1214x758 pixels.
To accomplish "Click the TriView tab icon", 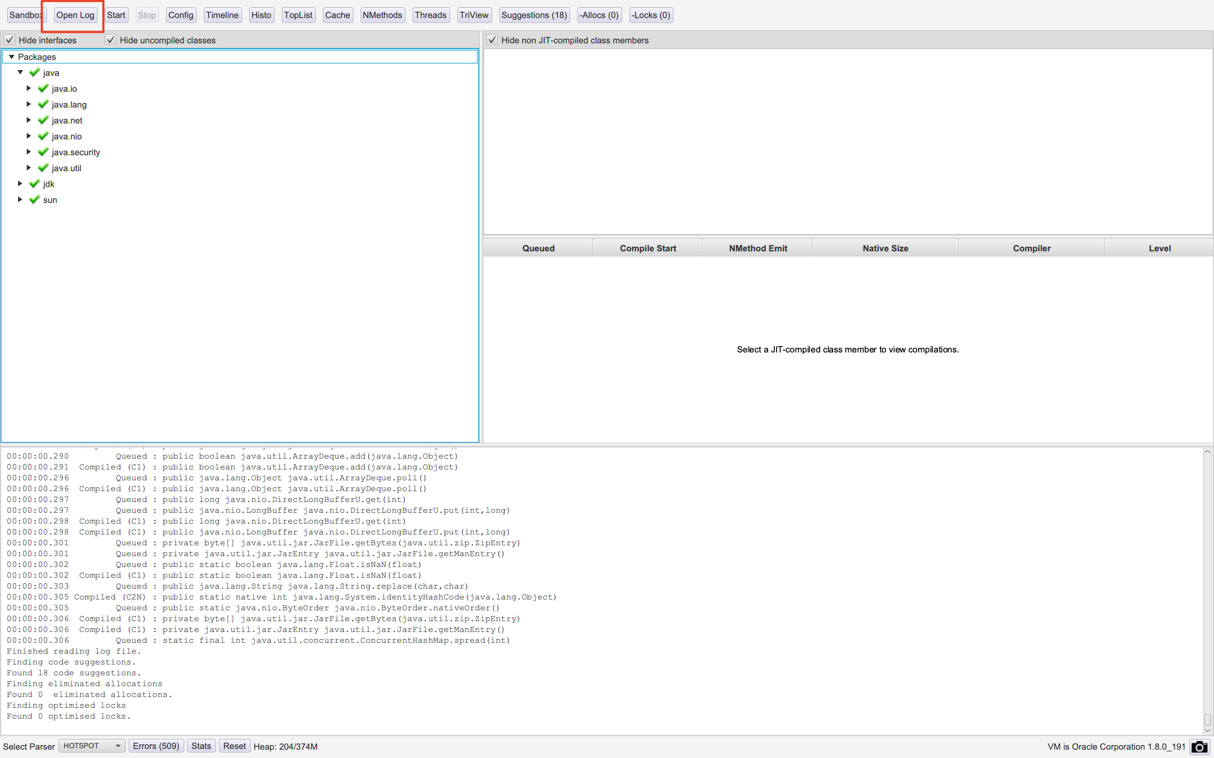I will (x=474, y=15).
